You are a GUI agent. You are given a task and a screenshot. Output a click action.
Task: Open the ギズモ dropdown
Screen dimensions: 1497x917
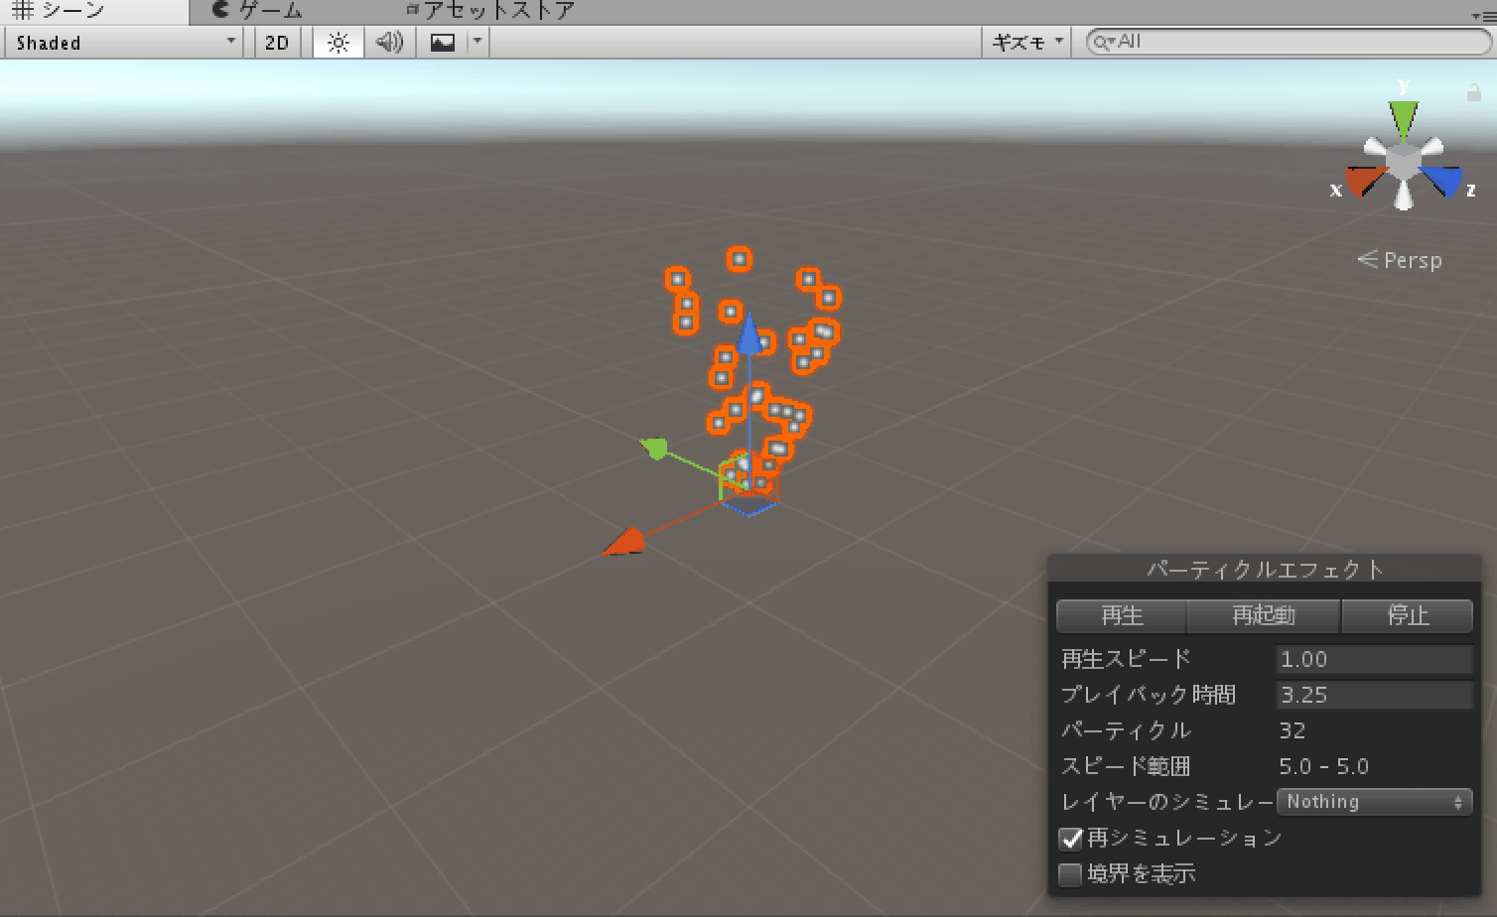[x=1027, y=43]
